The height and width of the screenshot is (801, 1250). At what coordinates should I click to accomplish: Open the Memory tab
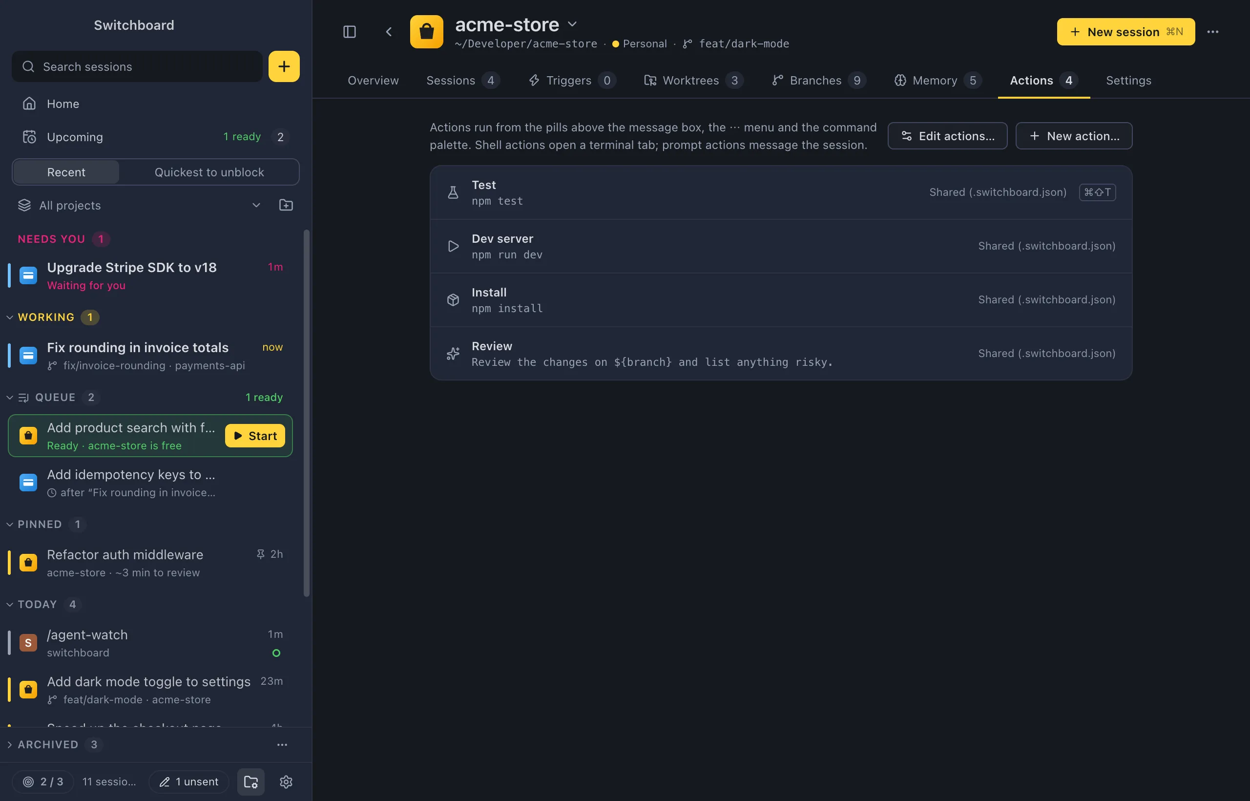click(938, 81)
